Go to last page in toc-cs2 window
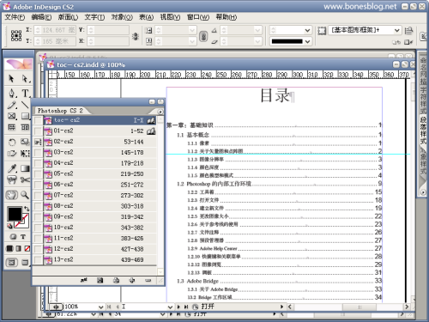429x322 pixels. click(x=186, y=307)
